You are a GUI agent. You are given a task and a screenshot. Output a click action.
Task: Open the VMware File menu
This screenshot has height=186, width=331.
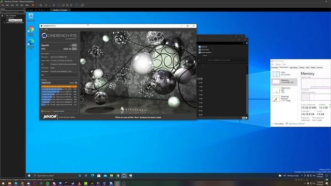tap(3, 5)
